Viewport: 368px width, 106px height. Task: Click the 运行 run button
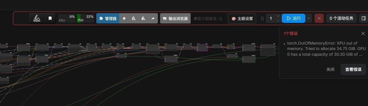tap(294, 18)
